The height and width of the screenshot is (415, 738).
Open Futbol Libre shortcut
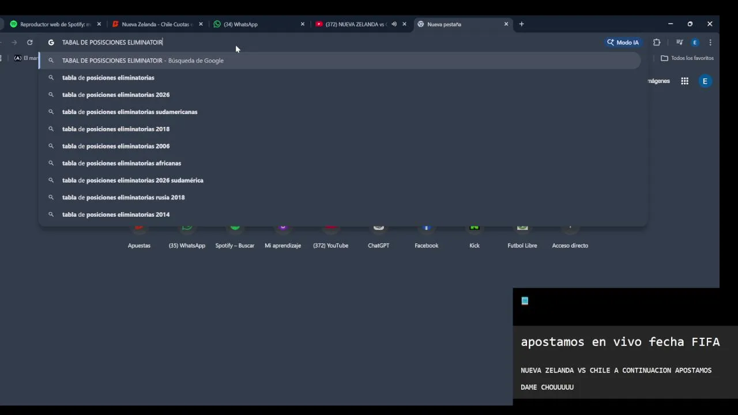pos(522,237)
